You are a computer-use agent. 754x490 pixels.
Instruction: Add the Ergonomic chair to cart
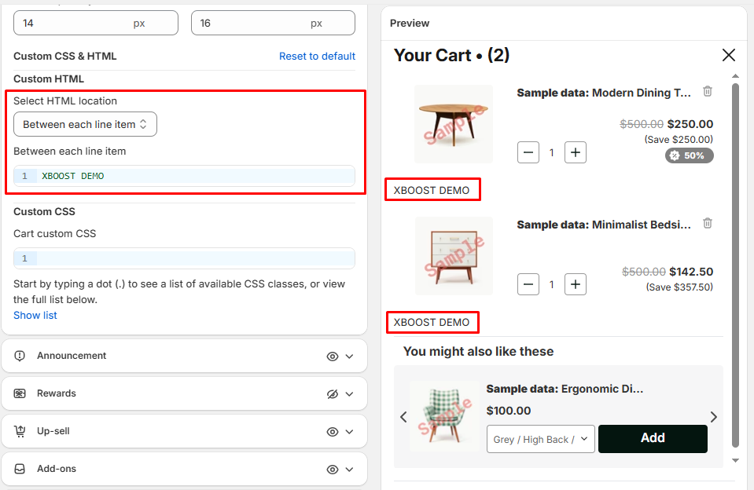(653, 439)
